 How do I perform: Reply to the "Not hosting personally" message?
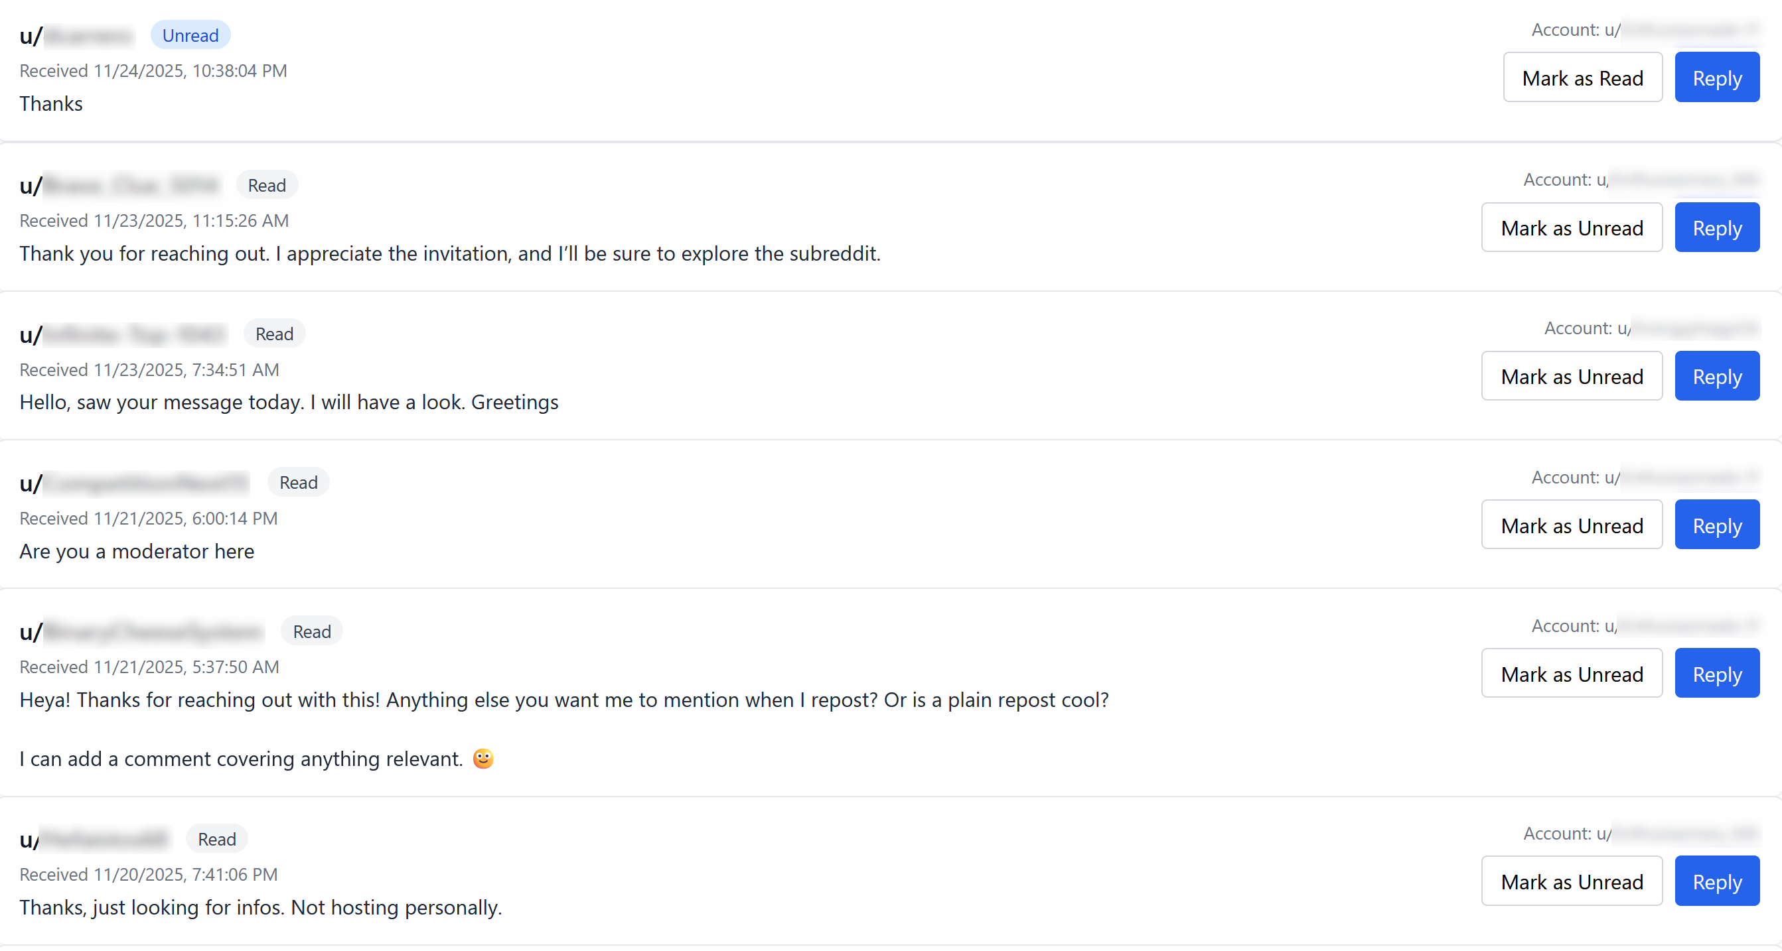click(1716, 881)
